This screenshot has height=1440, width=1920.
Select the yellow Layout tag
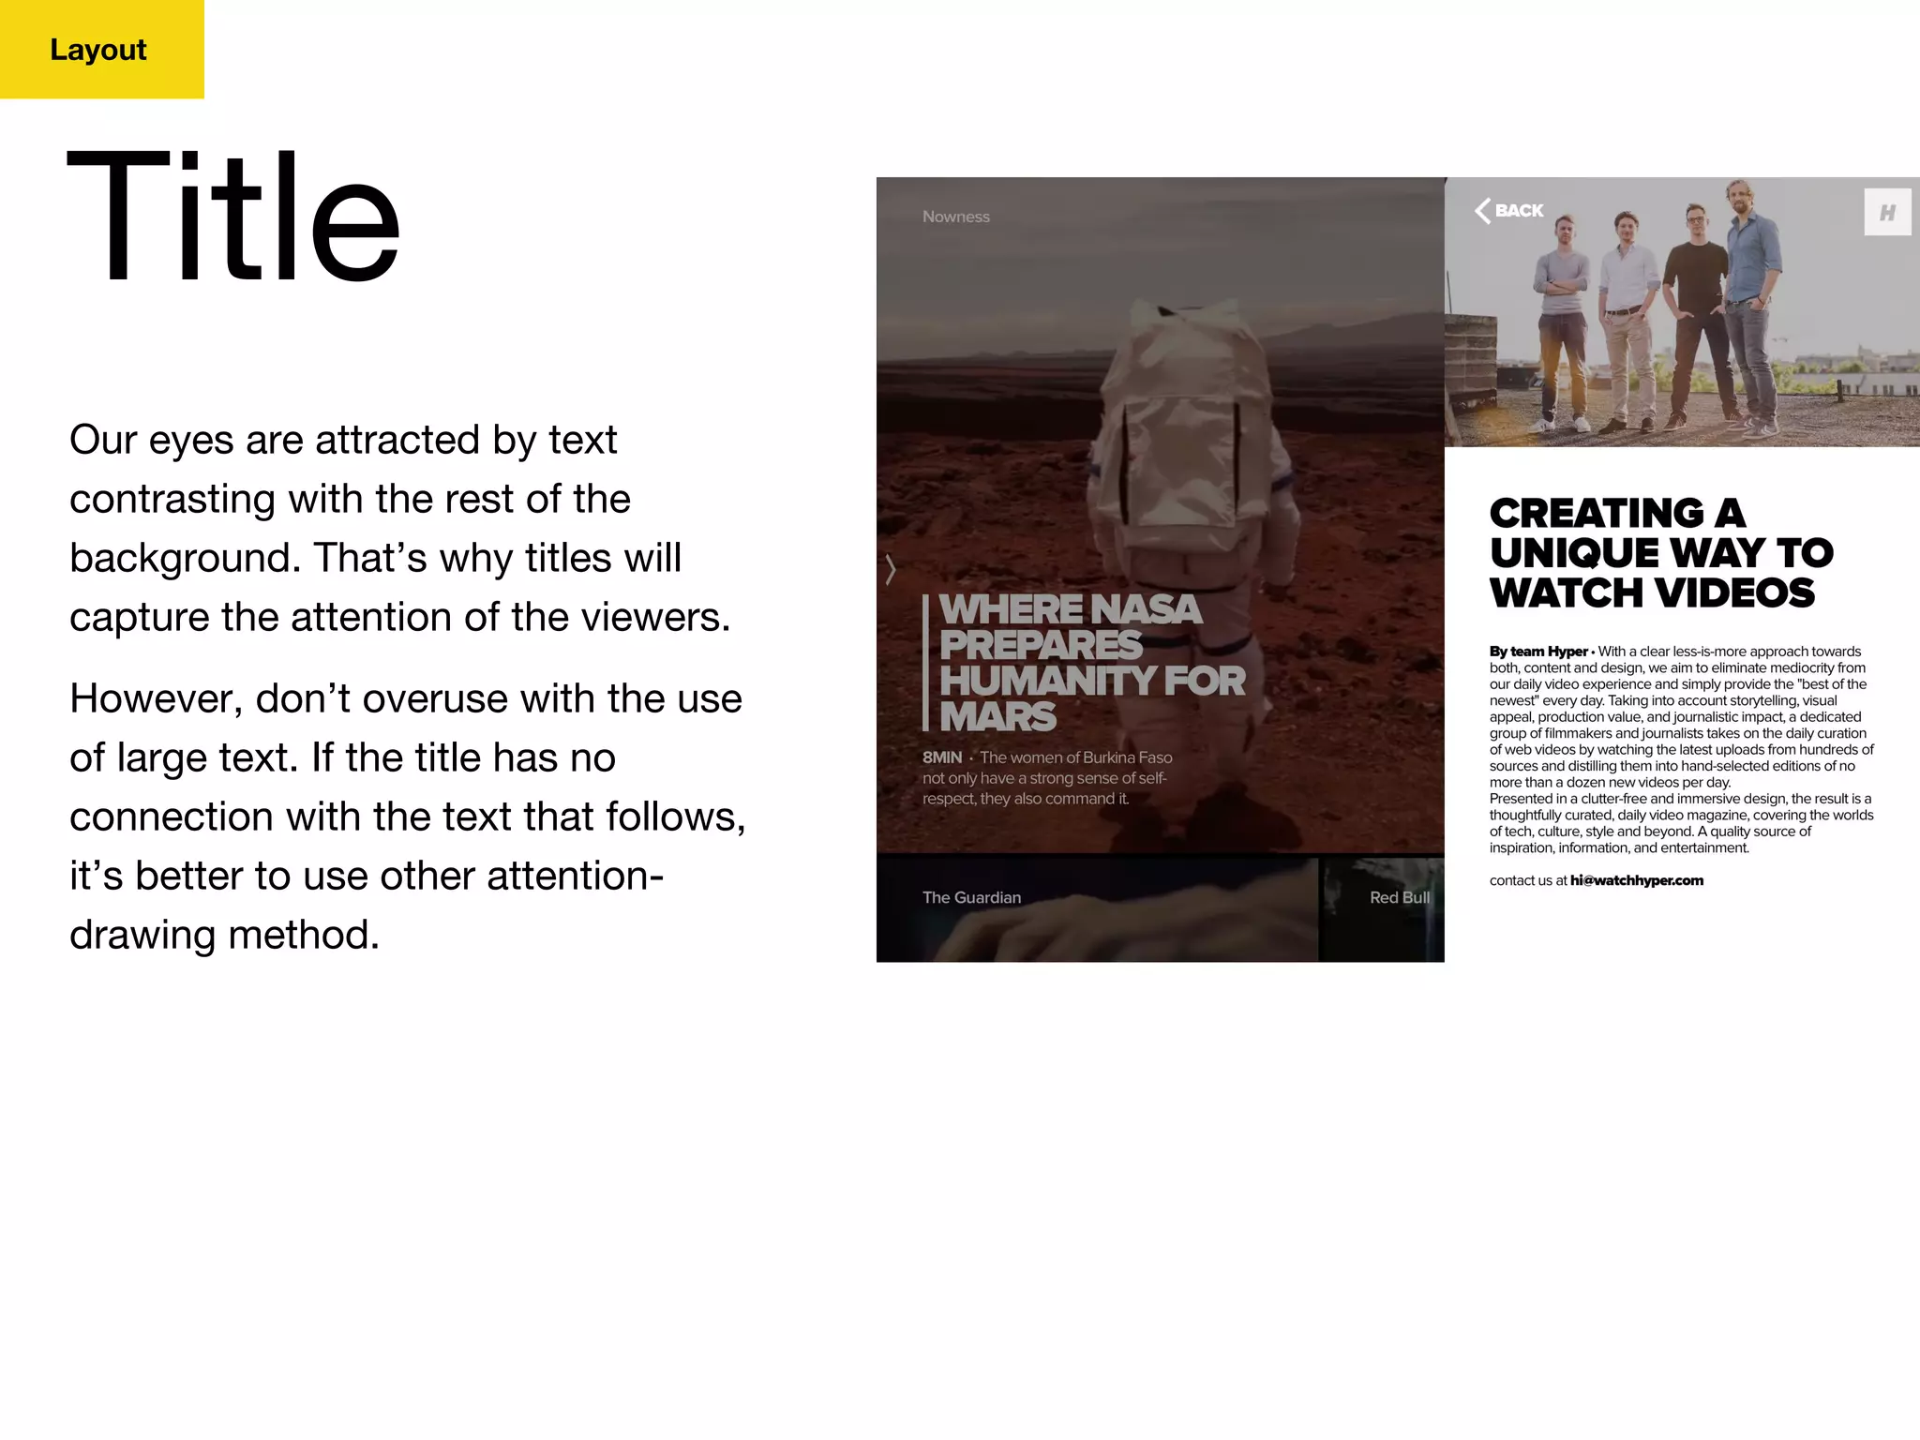99,49
